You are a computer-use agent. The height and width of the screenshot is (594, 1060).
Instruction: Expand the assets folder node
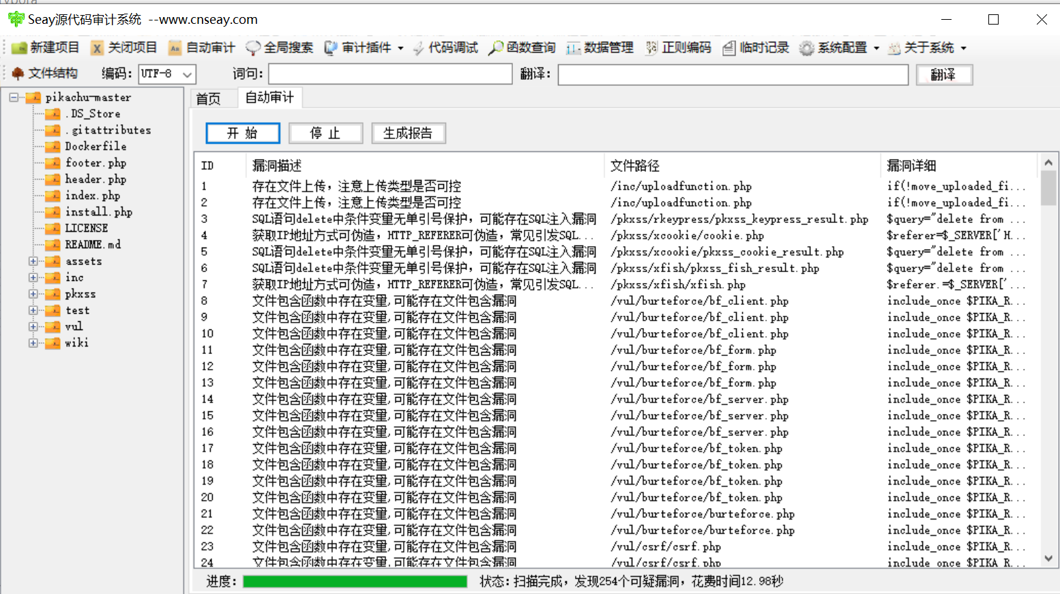(33, 261)
